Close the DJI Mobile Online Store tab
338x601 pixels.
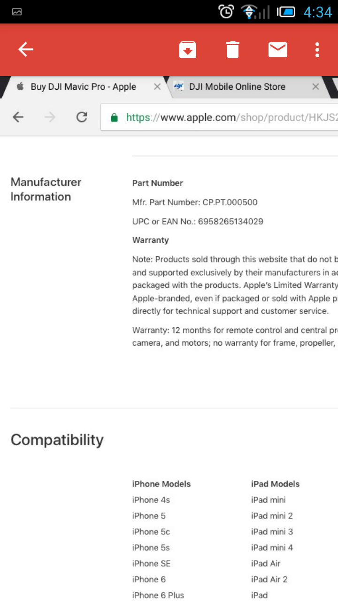(315, 86)
